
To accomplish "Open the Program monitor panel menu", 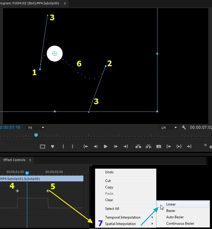I will click(x=65, y=3).
